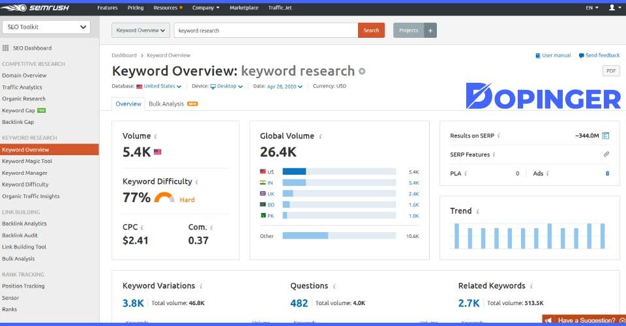Click the orange Search button
Screen dimensions: 626x326
(371, 31)
